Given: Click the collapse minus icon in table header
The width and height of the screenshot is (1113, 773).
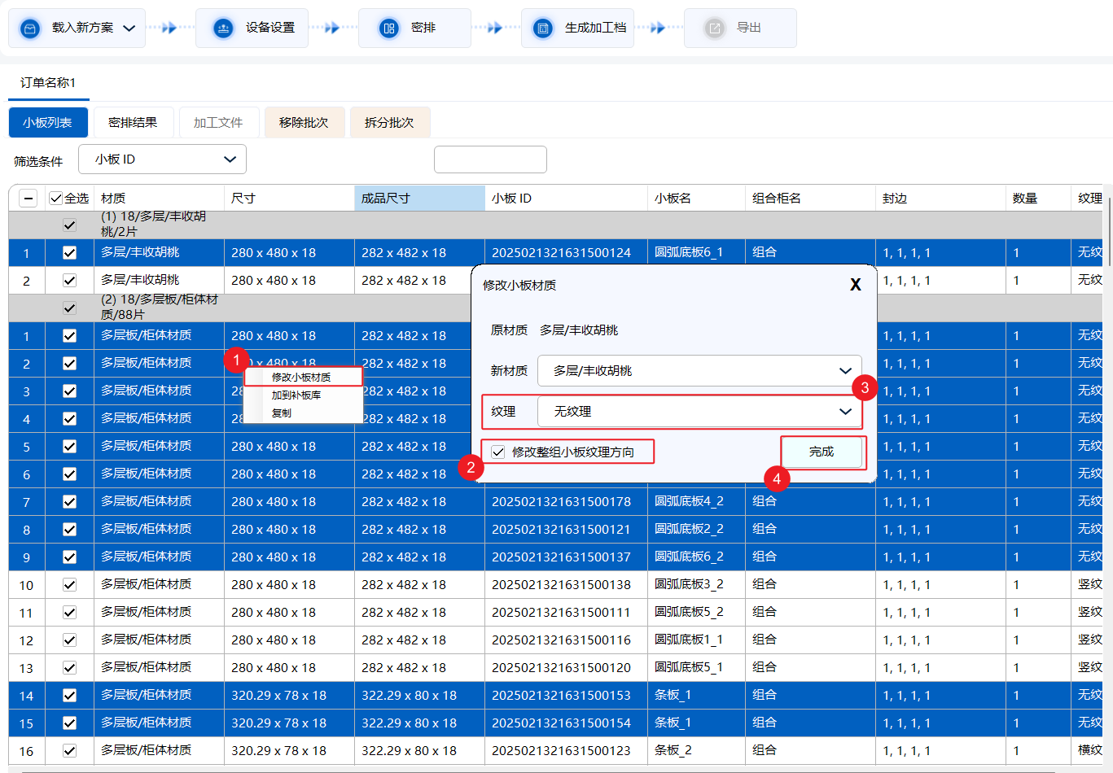Looking at the screenshot, I should [28, 199].
